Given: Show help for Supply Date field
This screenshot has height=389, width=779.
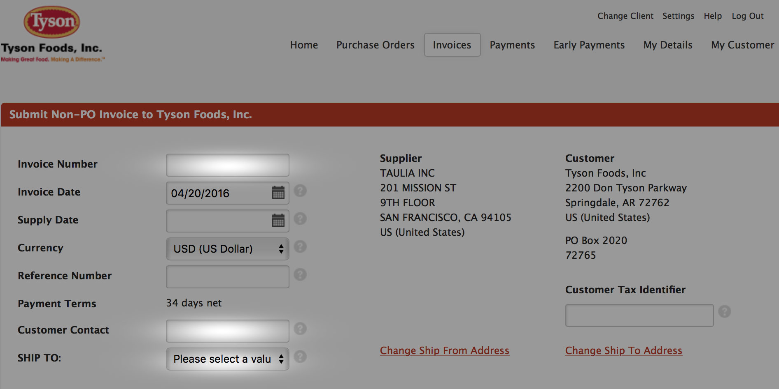Looking at the screenshot, I should [300, 219].
